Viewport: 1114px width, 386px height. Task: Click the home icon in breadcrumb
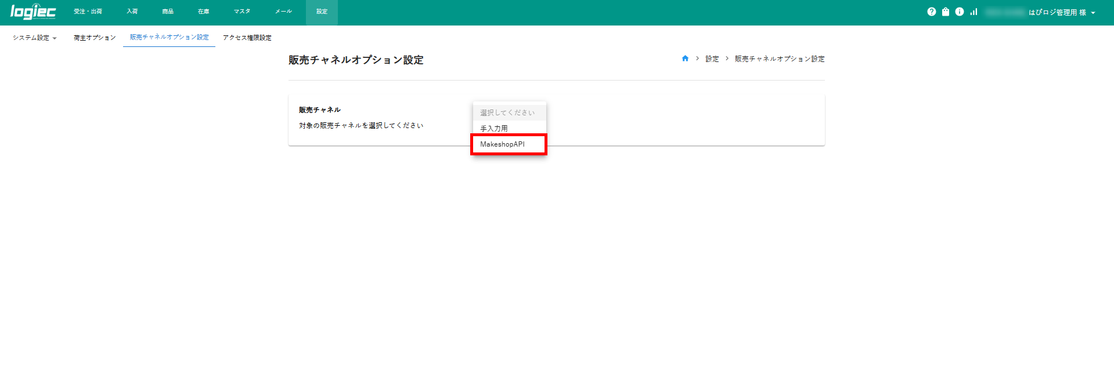pos(685,59)
